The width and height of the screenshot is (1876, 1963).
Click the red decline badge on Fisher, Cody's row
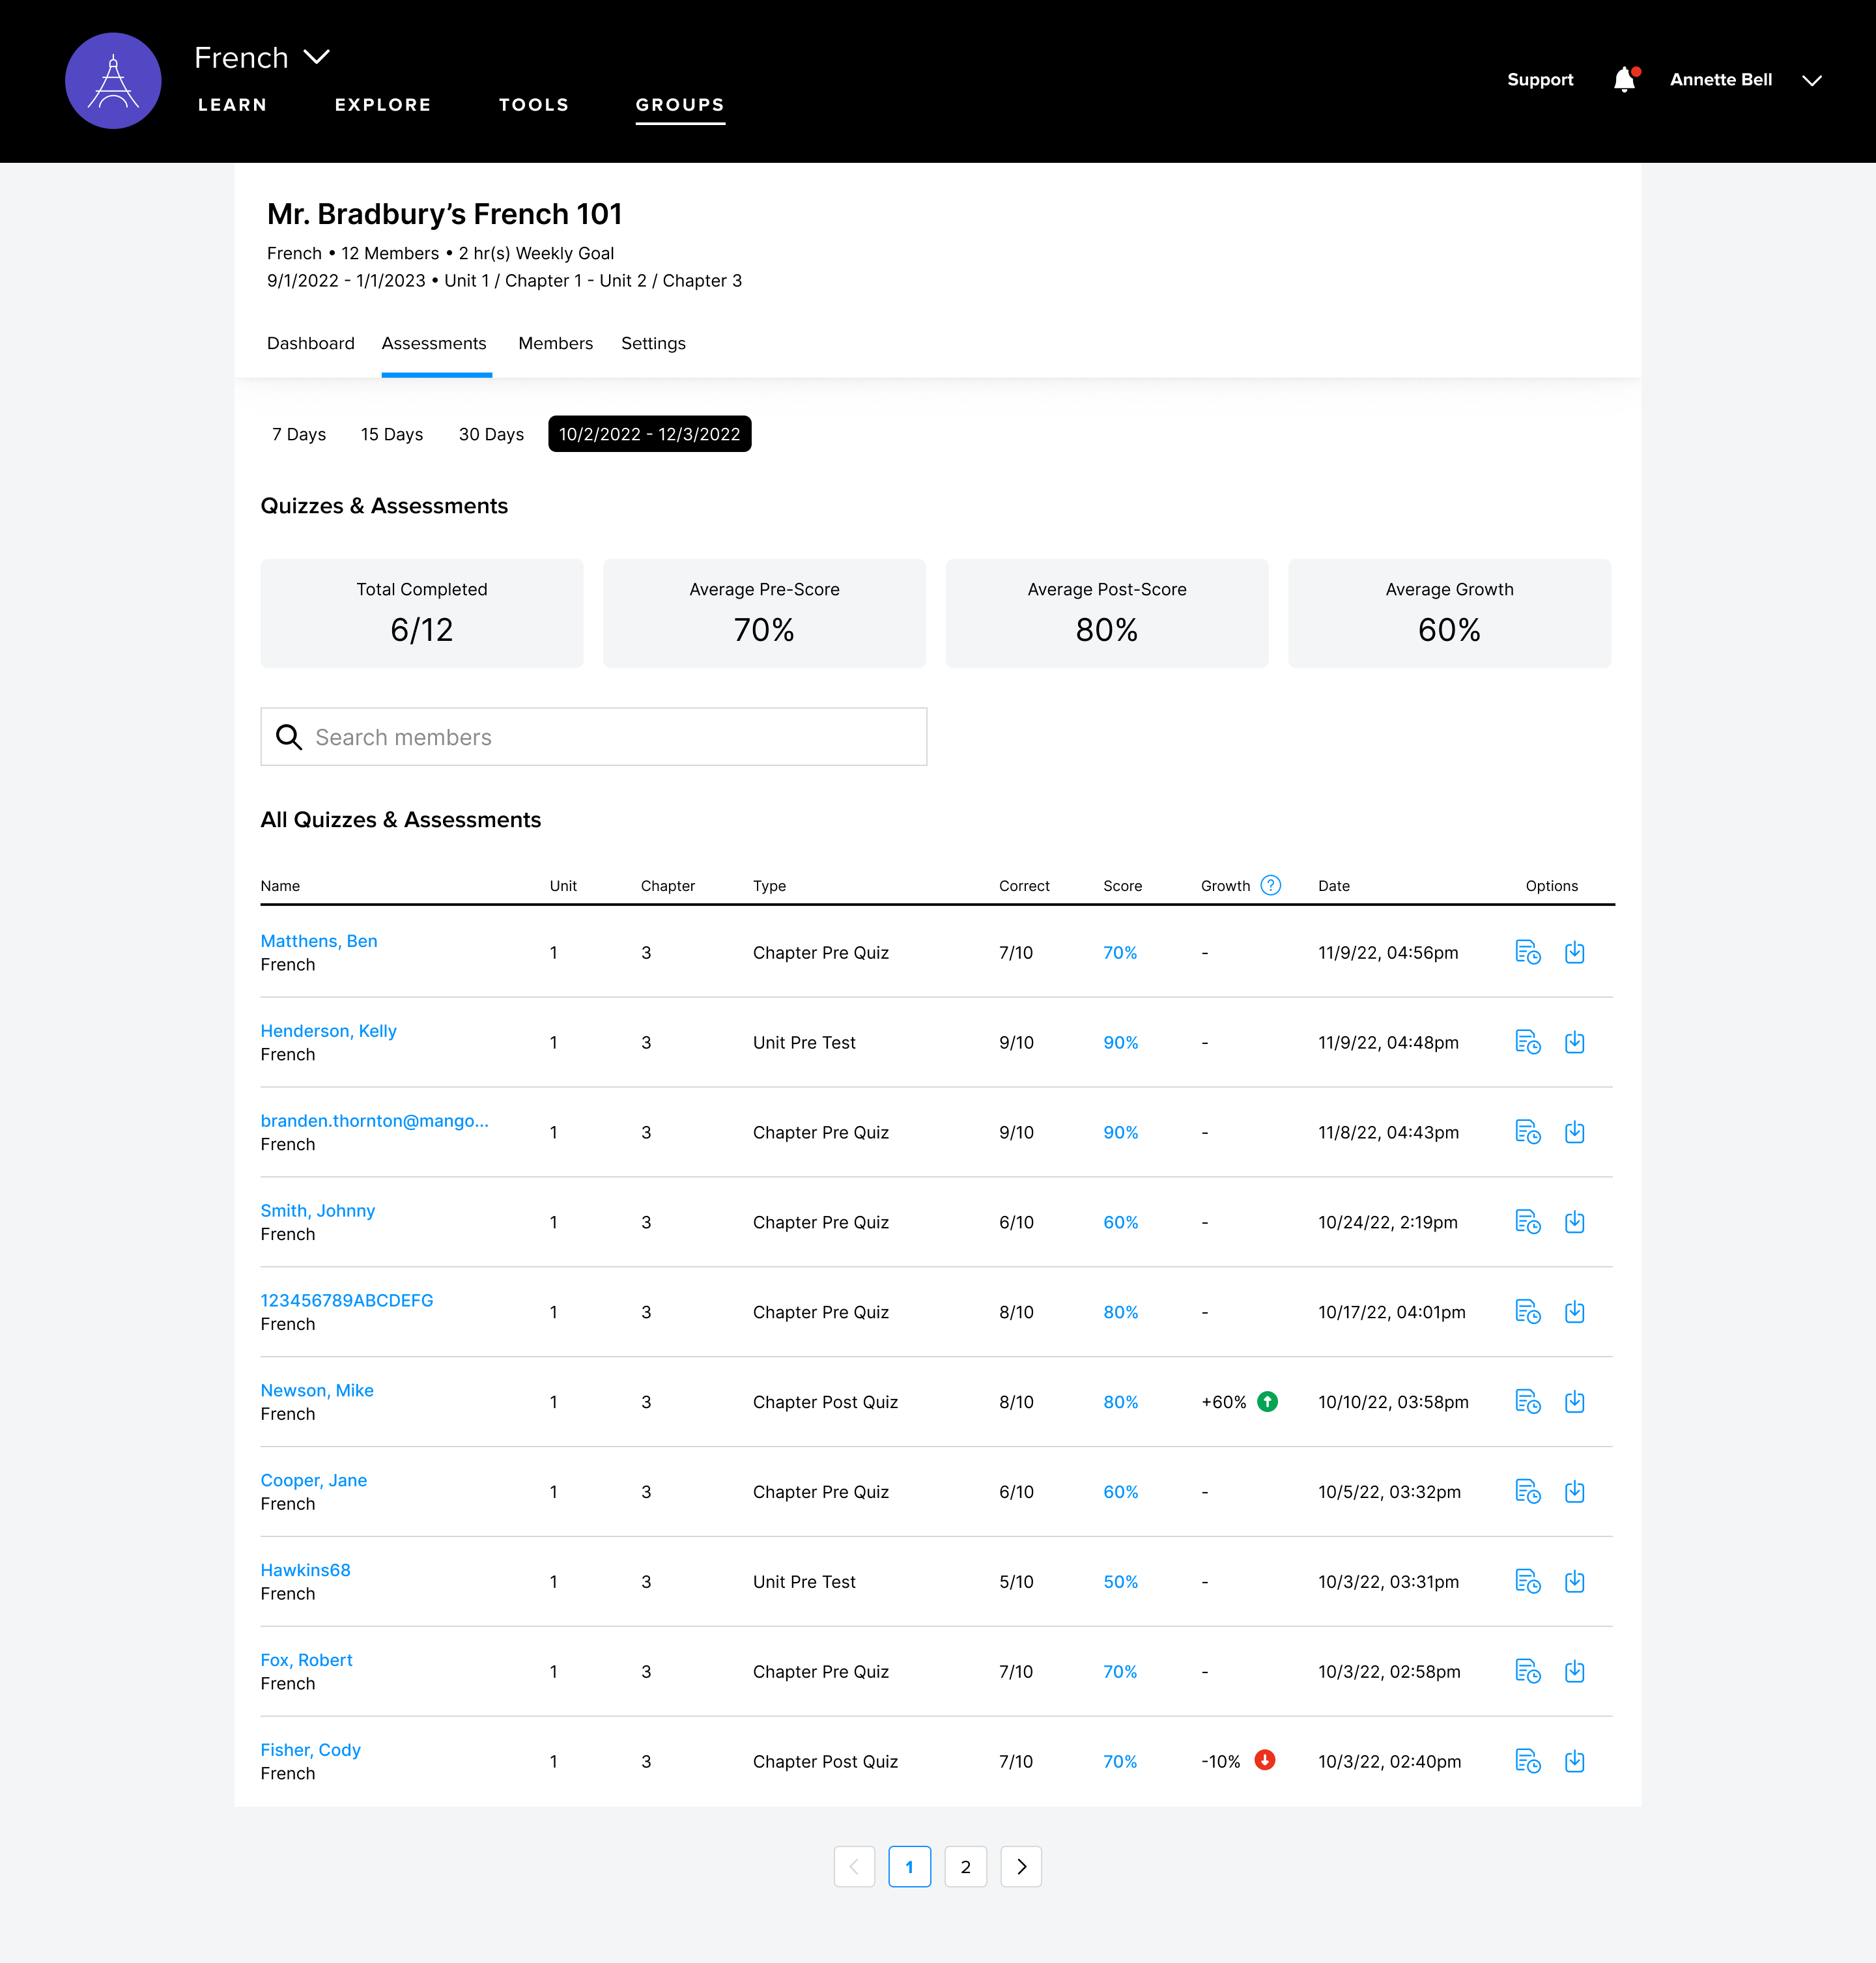coord(1265,1761)
